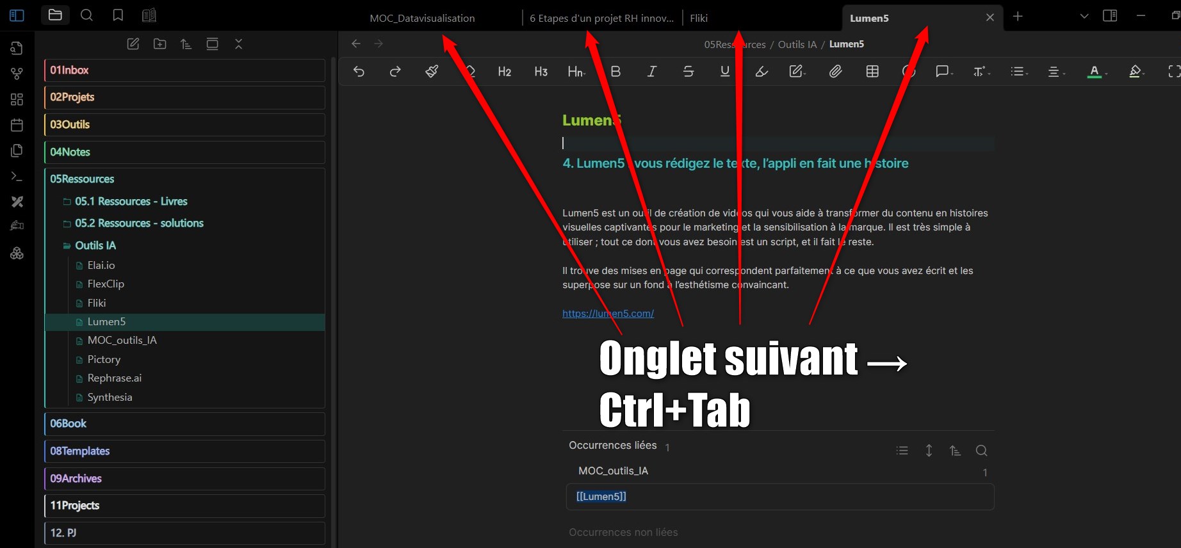Navigate back in note history

(x=356, y=44)
